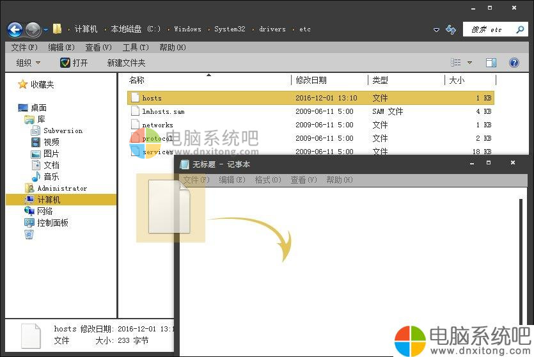This screenshot has height=357, width=534.
Task: Open Control Panel in navigation pane
Action: (52, 223)
